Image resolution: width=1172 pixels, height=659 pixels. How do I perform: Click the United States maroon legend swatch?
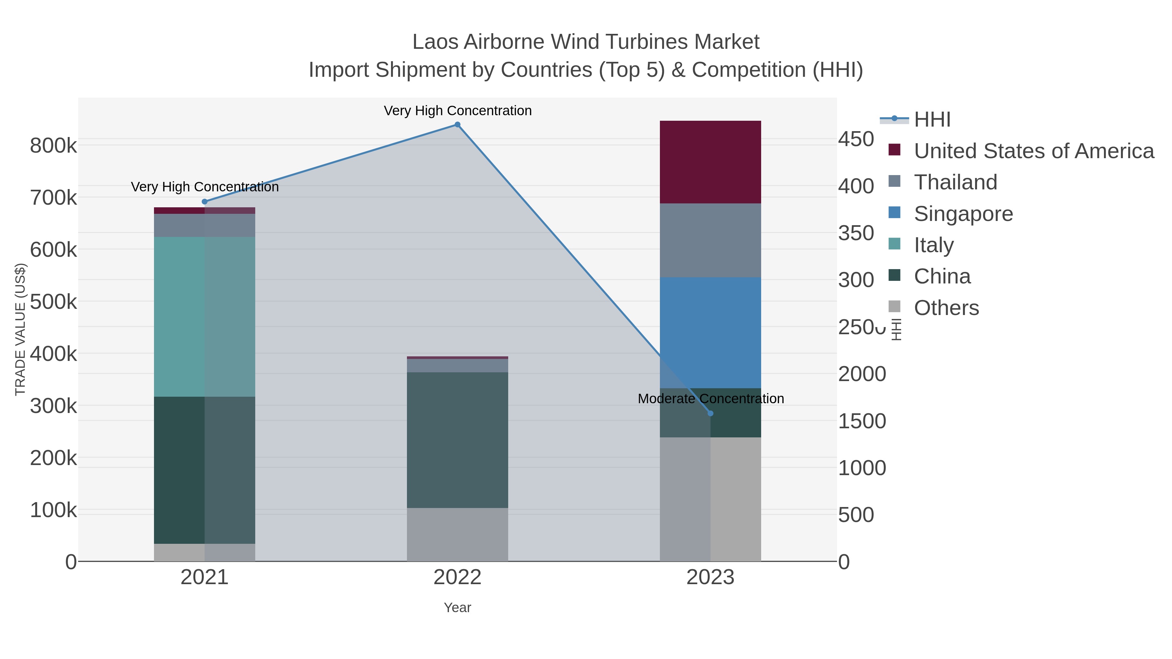click(895, 150)
